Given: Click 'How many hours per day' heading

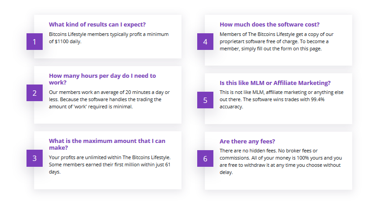Looking at the screenshot, I should [102, 79].
